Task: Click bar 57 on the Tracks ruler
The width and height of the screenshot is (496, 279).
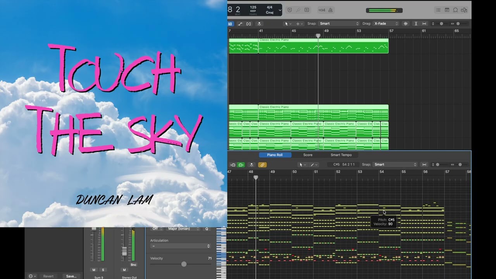Action: pyautogui.click(x=391, y=31)
